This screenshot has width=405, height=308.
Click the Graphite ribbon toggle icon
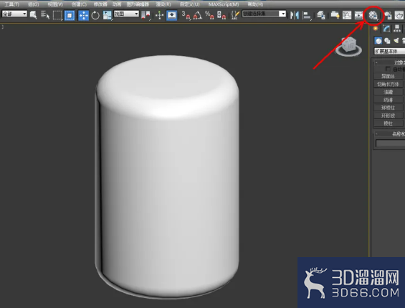(335, 15)
